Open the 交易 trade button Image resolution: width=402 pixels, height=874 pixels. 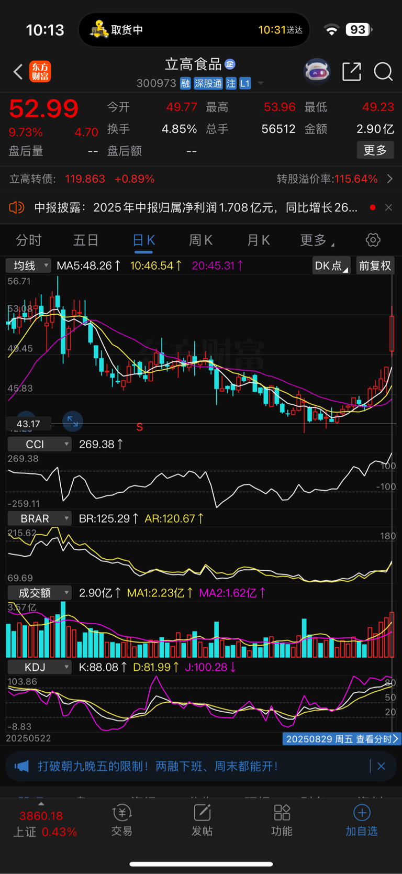pos(121,821)
